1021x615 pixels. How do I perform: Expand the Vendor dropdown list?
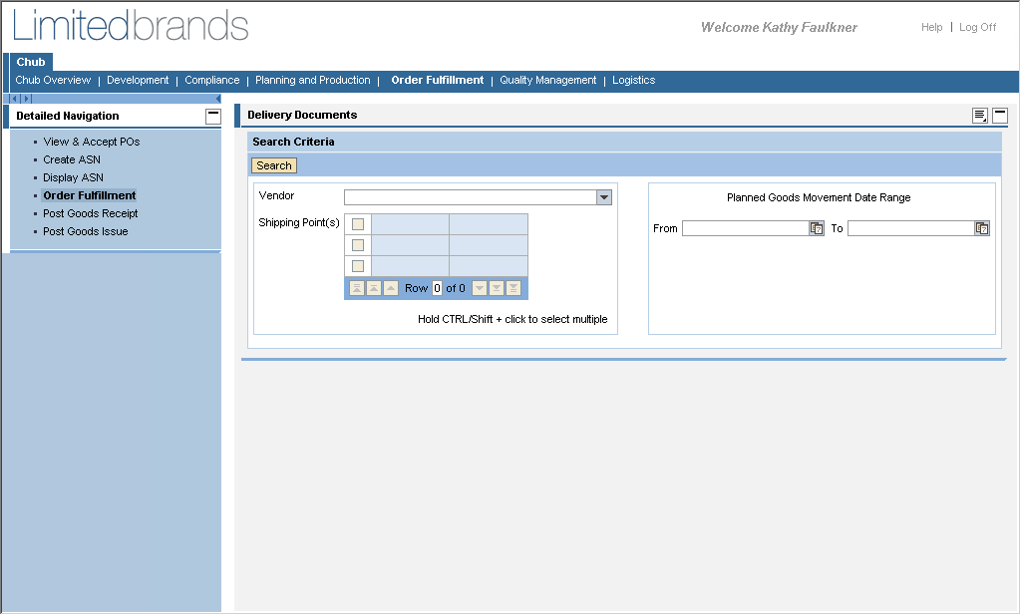[604, 197]
